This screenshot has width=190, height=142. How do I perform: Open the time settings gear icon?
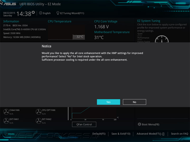33,12
